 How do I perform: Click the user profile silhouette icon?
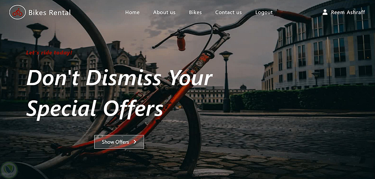pos(325,12)
